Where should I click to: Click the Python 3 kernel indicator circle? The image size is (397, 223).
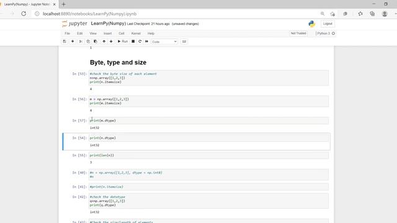333,33
